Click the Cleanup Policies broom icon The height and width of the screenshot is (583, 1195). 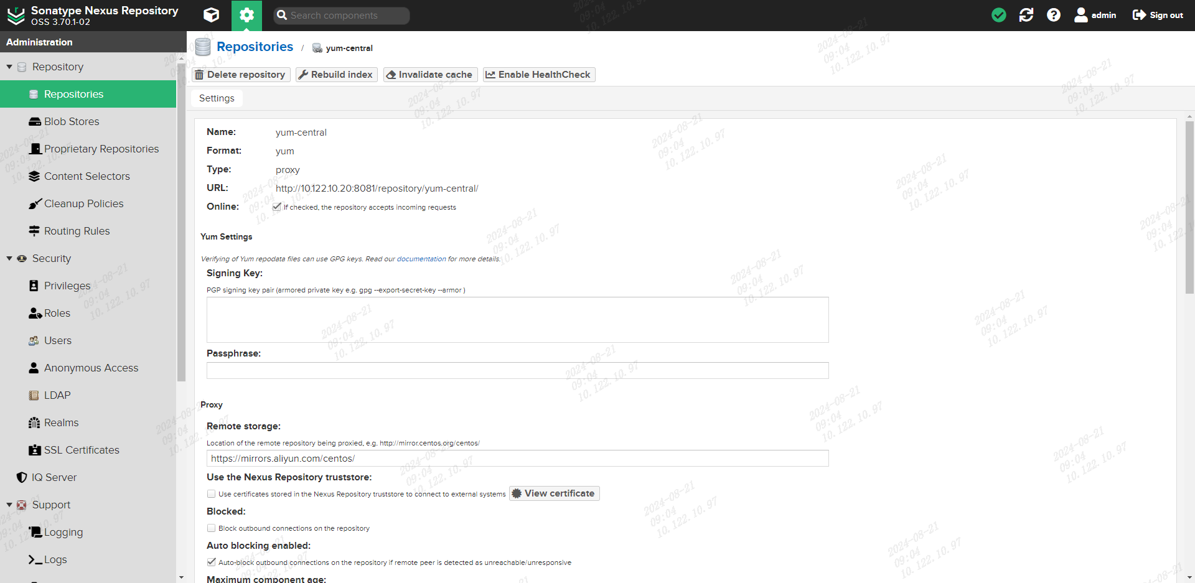[35, 203]
